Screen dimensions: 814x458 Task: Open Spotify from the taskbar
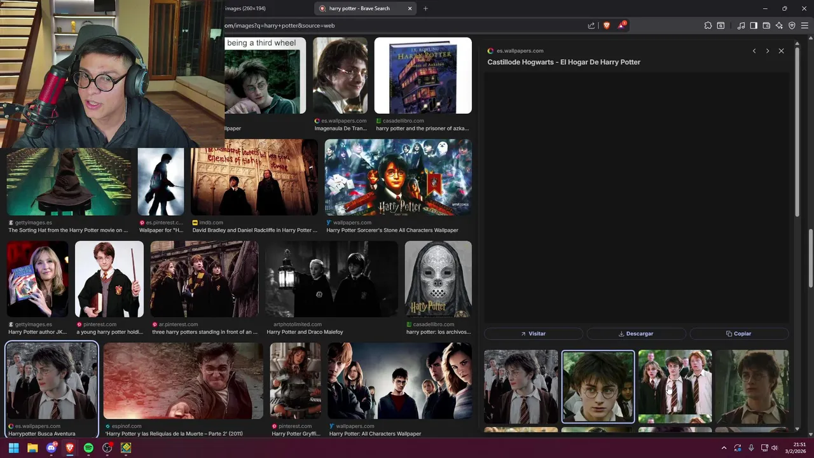(x=88, y=448)
